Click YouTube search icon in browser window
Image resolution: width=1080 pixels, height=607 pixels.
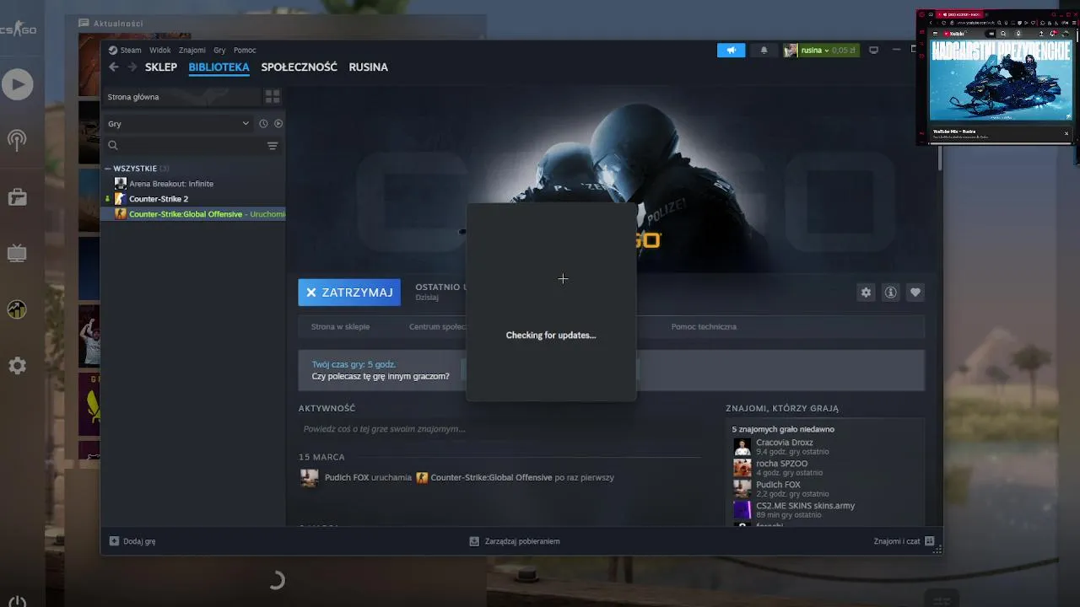(x=1003, y=34)
